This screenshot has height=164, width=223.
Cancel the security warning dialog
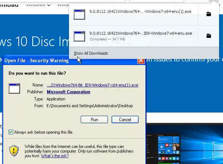[125, 119]
